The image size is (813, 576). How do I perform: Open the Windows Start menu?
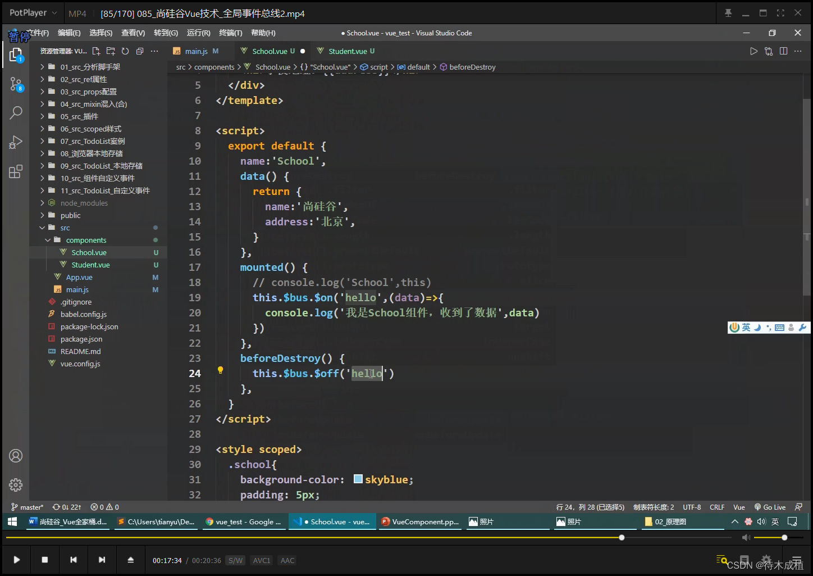[x=12, y=521]
